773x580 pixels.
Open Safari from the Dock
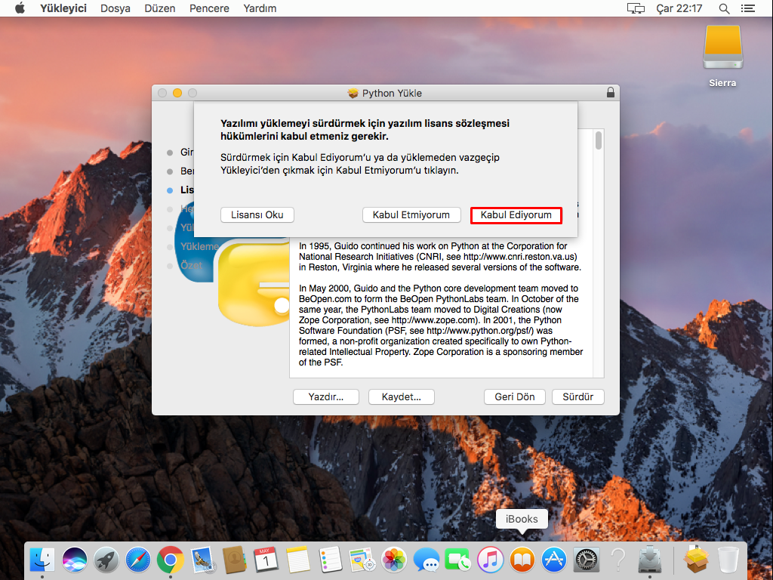[139, 560]
